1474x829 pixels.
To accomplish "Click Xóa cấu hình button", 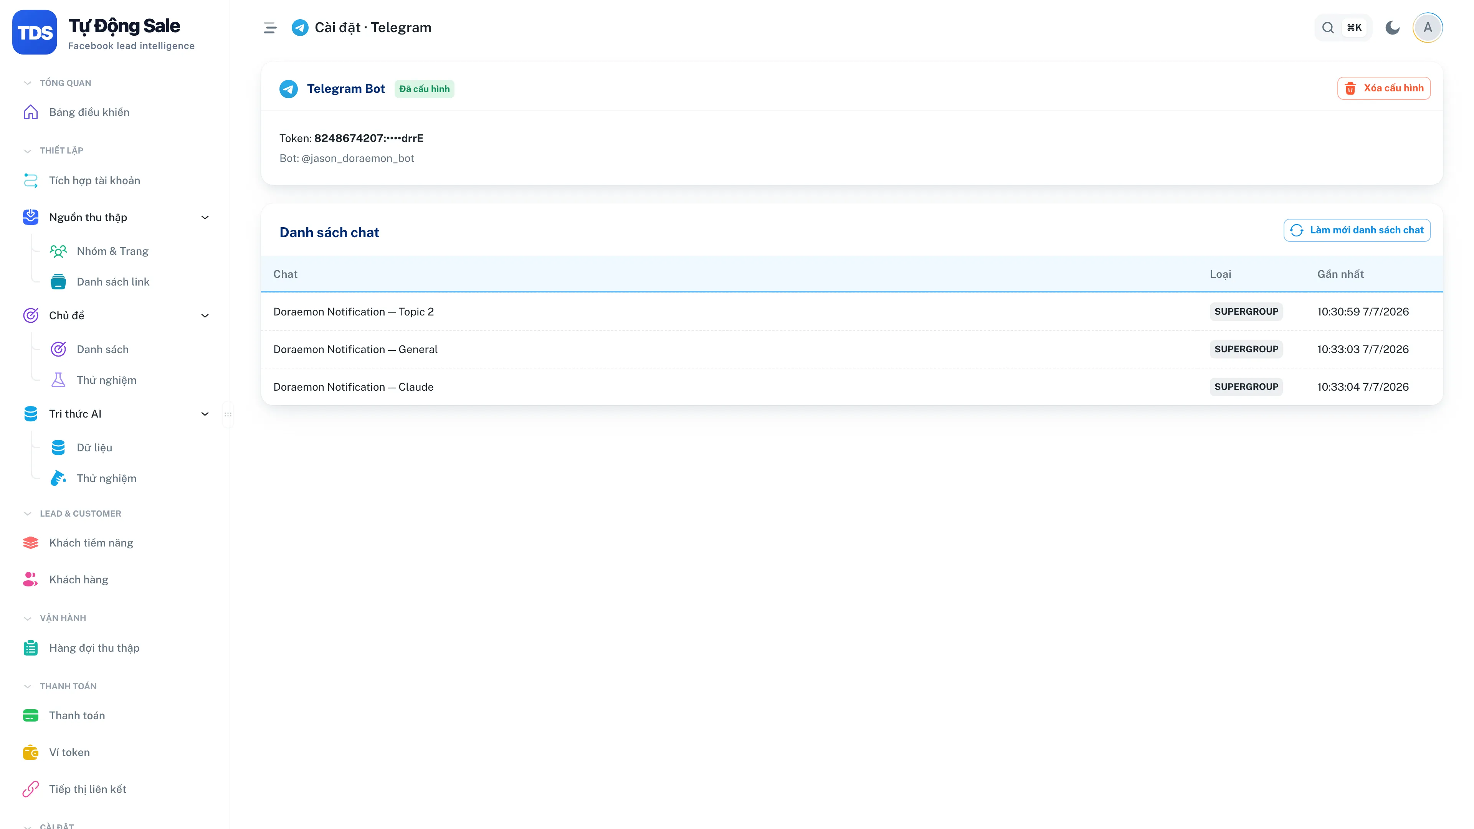I will pos(1383,88).
